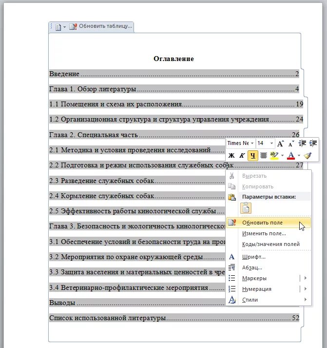This screenshot has height=348, width=327.
Task: Click the three-dot move handle of the TOC tab
Action: point(51,26)
